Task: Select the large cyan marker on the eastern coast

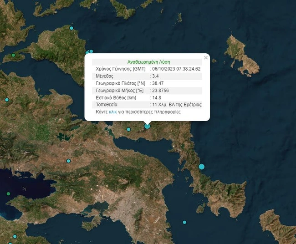Action: tap(202, 167)
